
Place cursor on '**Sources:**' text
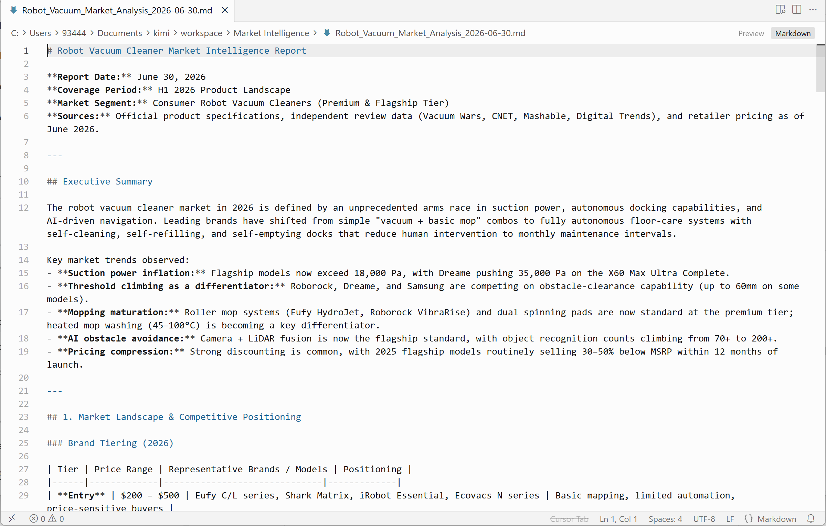[x=78, y=116]
